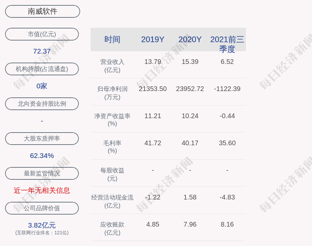The width and height of the screenshot is (312, 246).
Task: Click the 时间 table header
Action: pos(112,39)
